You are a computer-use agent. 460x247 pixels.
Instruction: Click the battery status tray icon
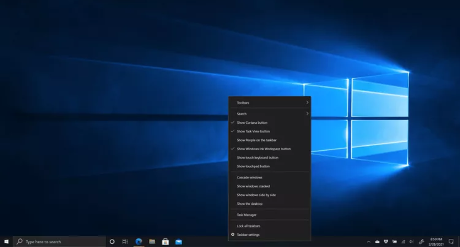(395, 242)
